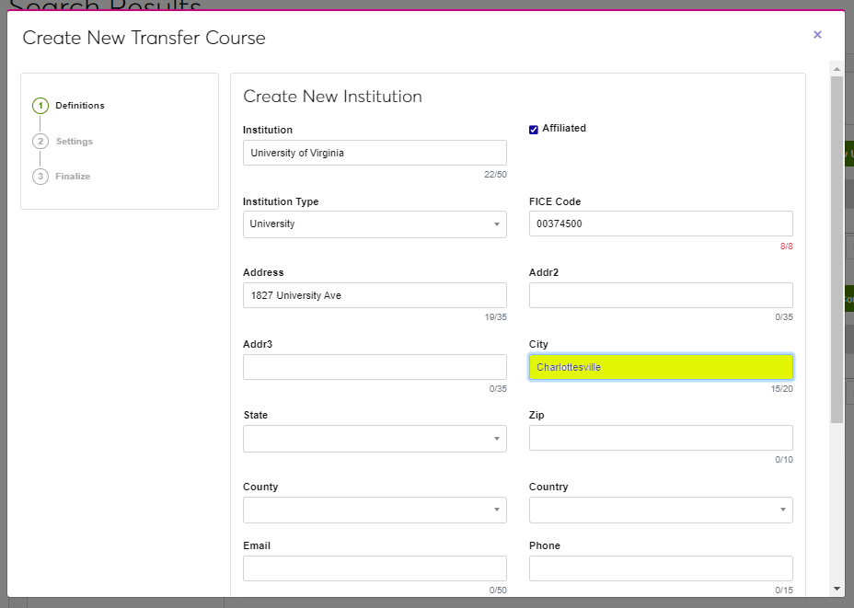Close the Create New Transfer Course dialog

point(817,35)
